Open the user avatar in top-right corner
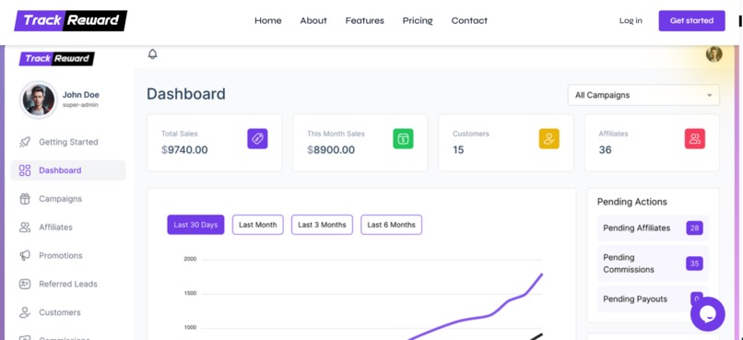 pyautogui.click(x=714, y=54)
